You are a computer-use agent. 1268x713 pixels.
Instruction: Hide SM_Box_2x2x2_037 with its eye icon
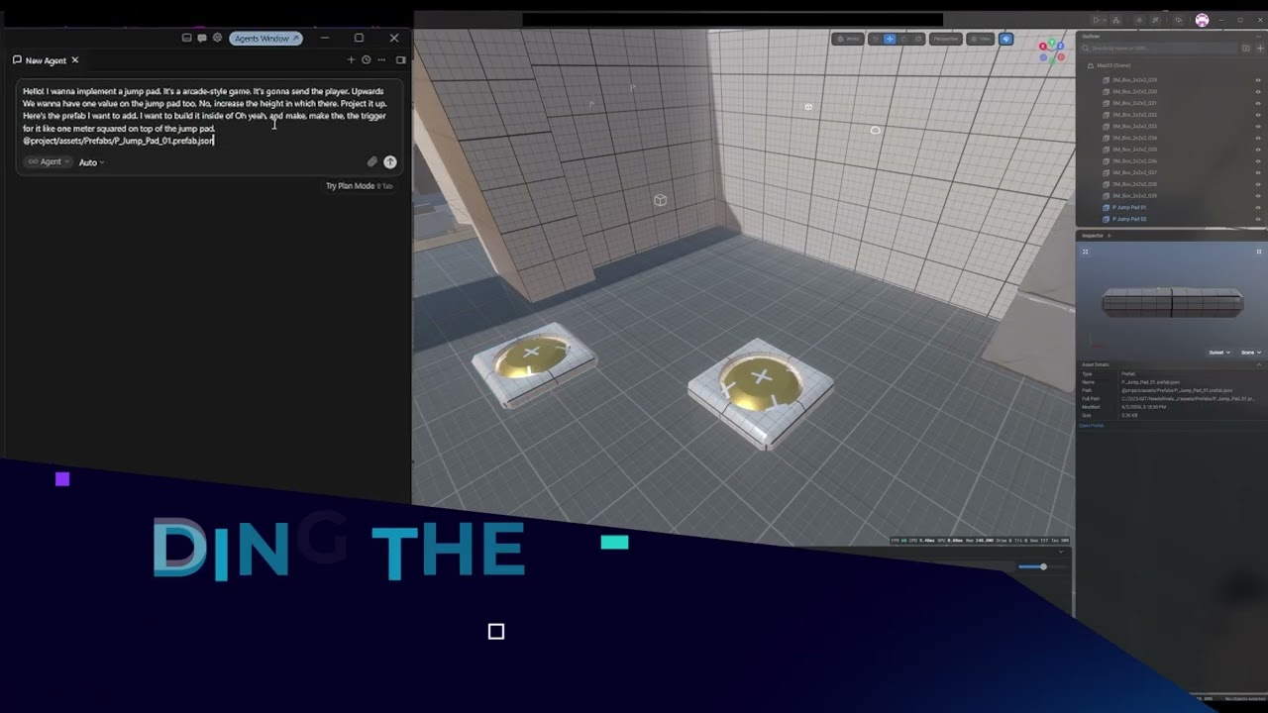pyautogui.click(x=1258, y=172)
